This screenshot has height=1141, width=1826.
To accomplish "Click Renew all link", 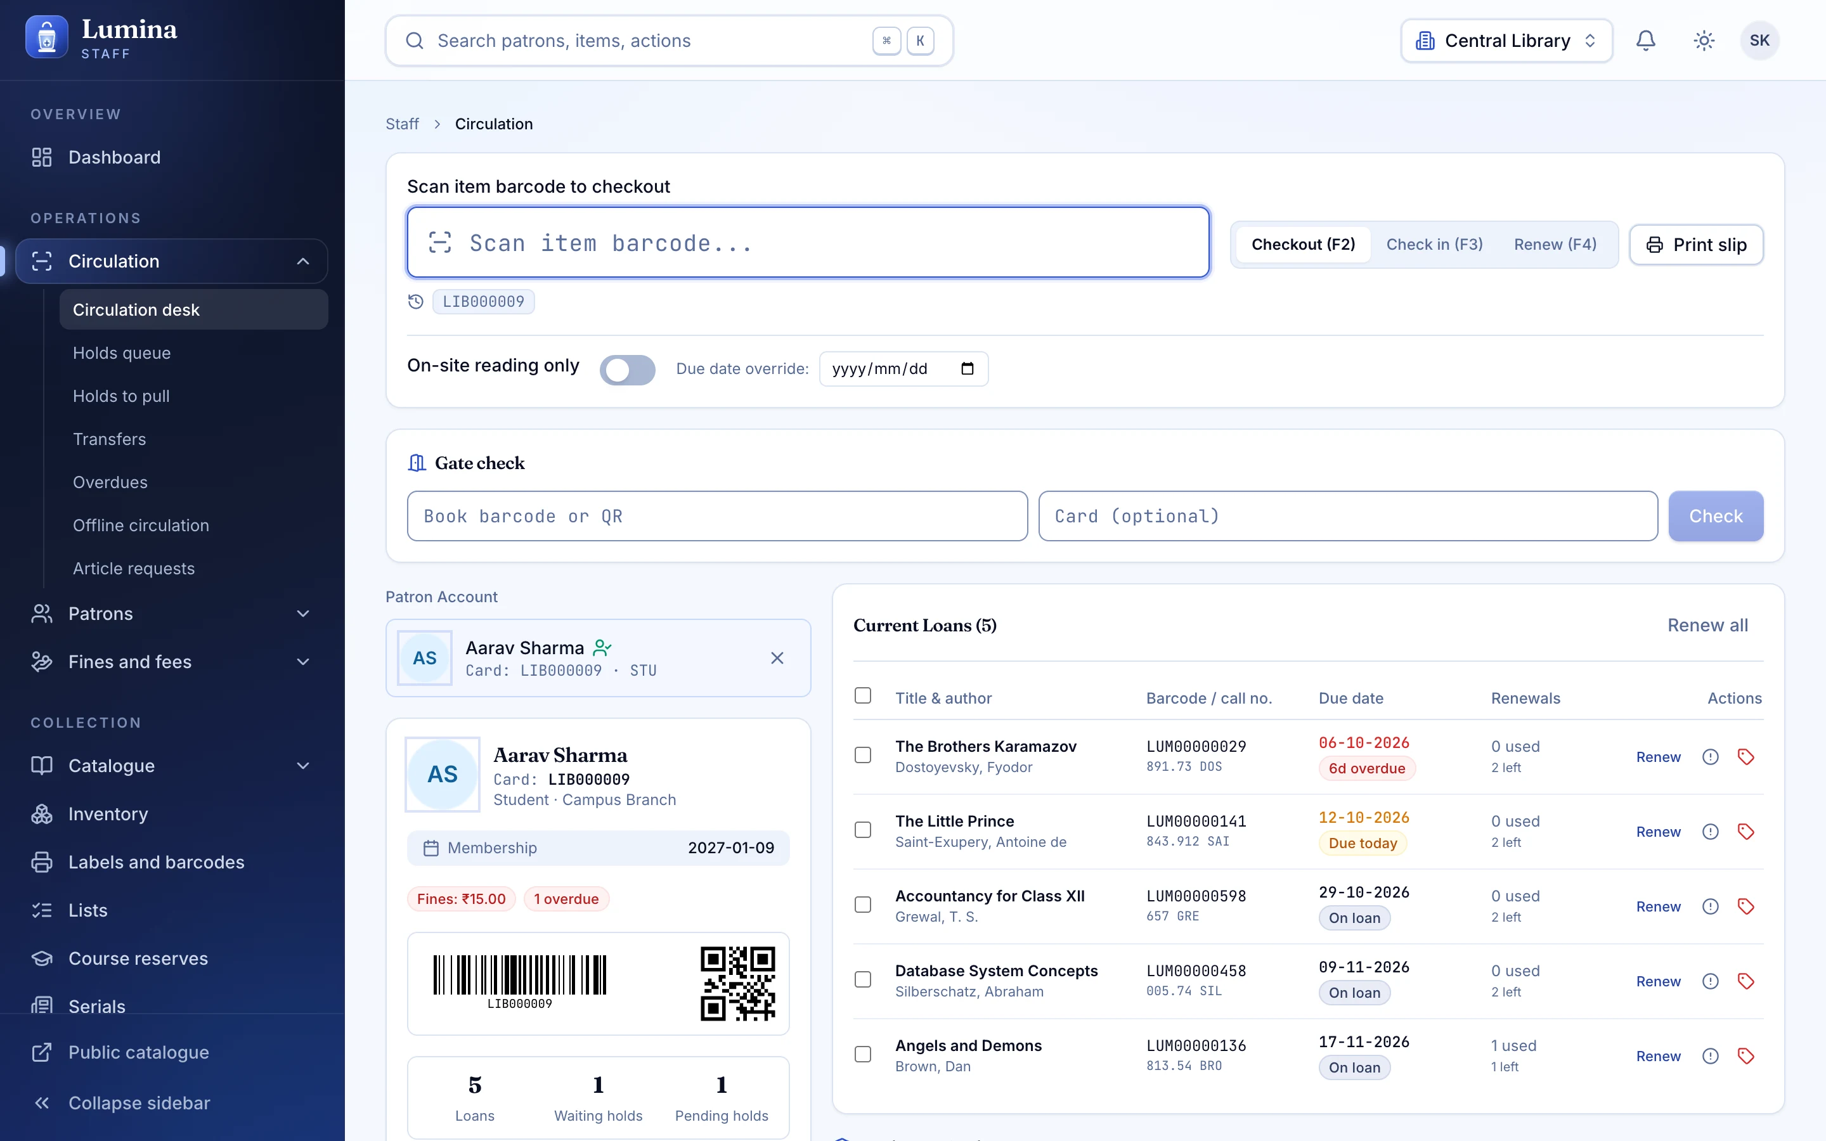I will (x=1707, y=626).
